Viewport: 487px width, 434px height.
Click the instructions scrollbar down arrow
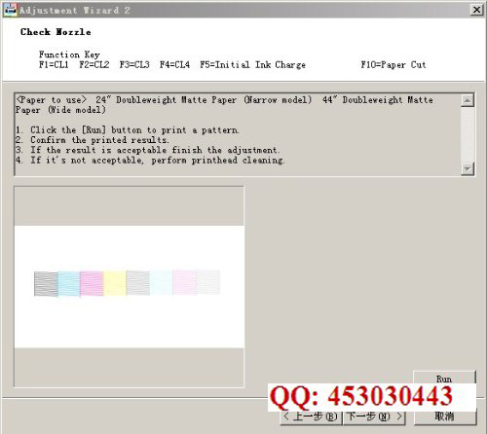(x=468, y=168)
